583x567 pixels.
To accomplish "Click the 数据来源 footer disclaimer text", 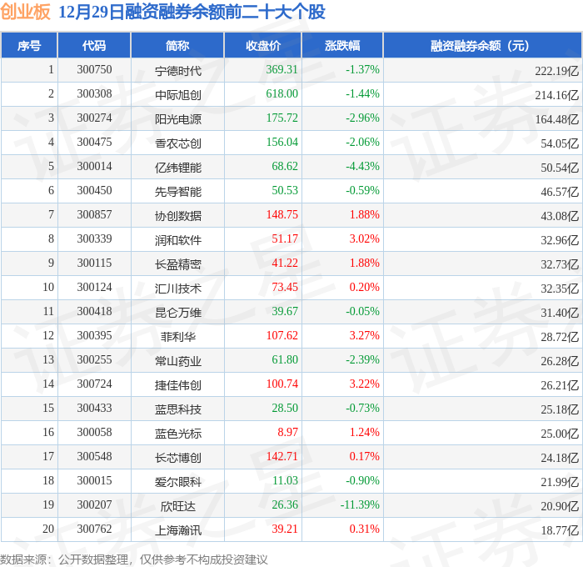I will (x=134, y=559).
